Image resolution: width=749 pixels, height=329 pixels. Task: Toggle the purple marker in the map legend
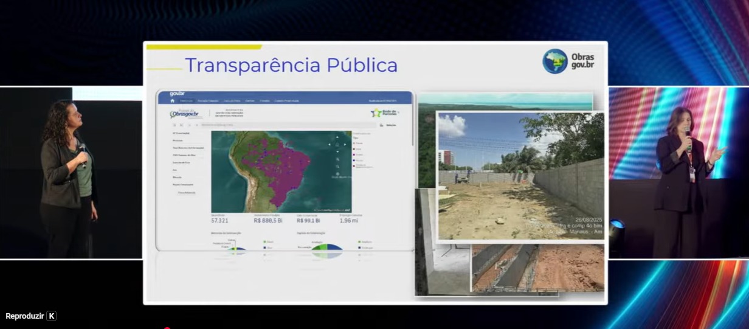(354, 154)
